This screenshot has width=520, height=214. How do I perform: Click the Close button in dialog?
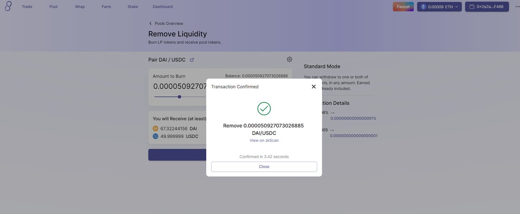pyautogui.click(x=264, y=166)
